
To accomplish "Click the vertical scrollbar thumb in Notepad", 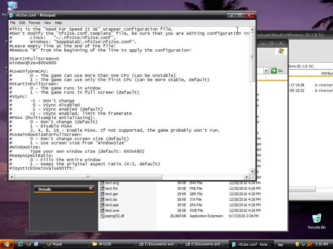I will [x=252, y=57].
